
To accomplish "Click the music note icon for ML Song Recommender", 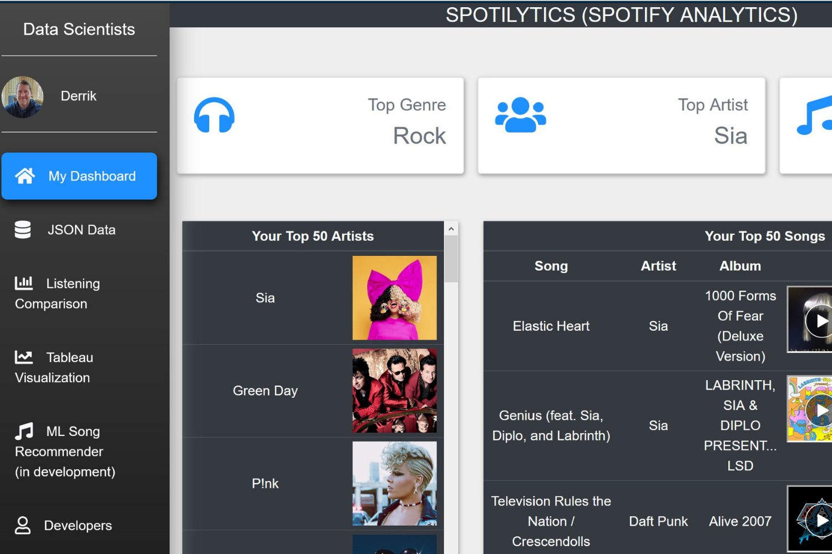I will click(24, 431).
